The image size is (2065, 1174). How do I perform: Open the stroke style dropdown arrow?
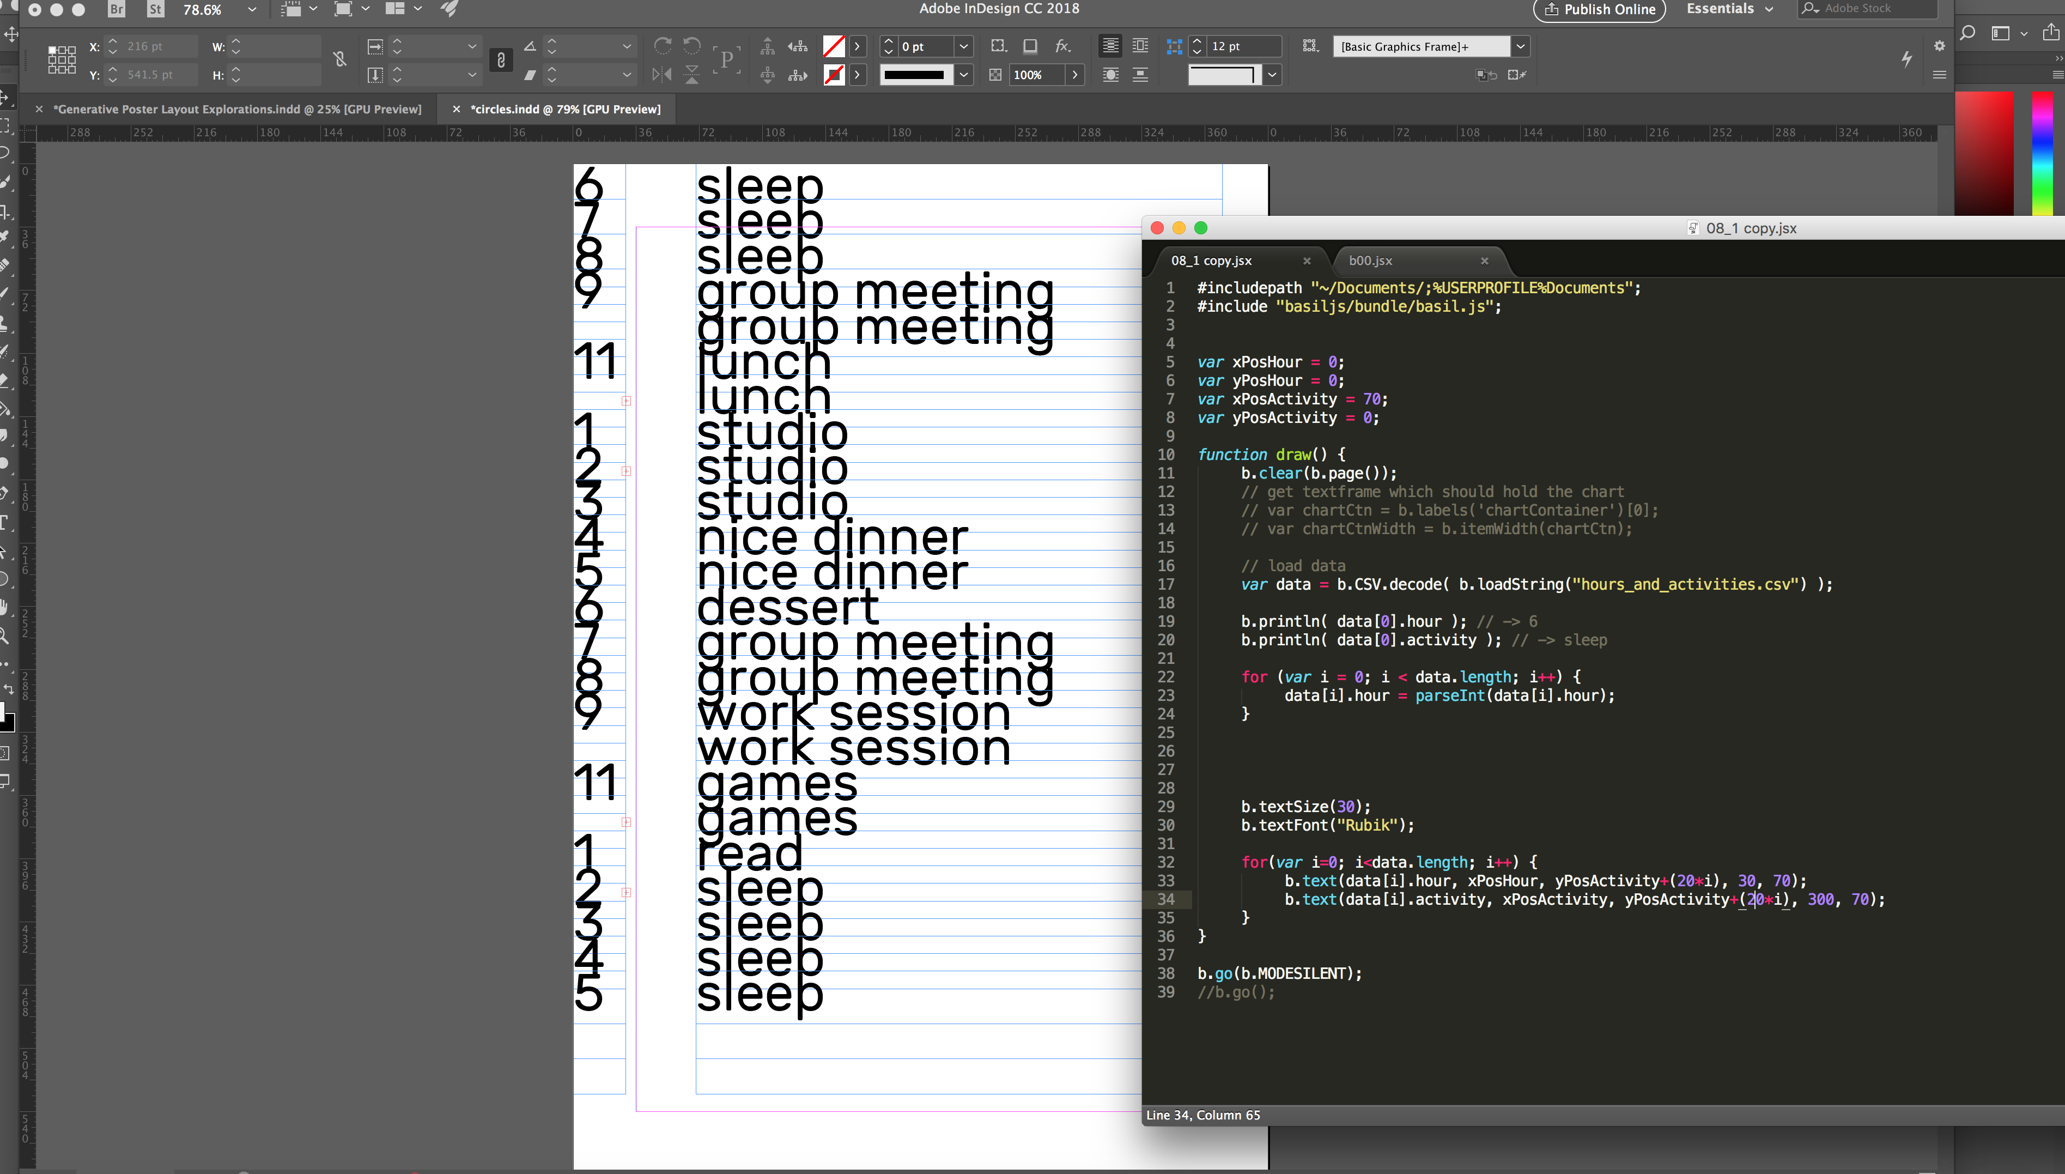coord(963,75)
